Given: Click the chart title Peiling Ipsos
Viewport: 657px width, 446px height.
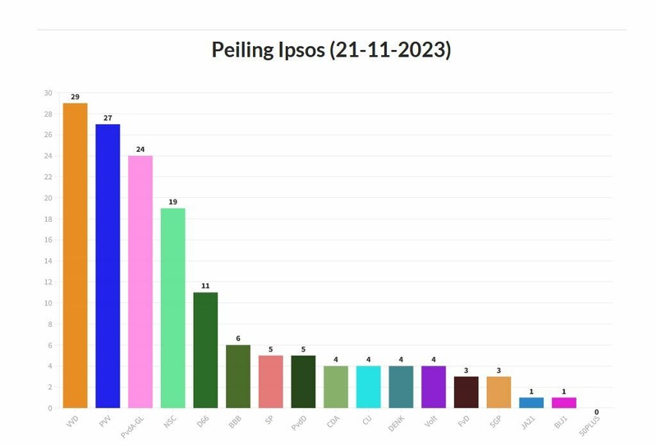Looking at the screenshot, I should (332, 50).
